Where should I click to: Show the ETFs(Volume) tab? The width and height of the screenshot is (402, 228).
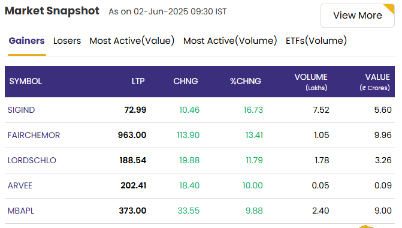(316, 41)
